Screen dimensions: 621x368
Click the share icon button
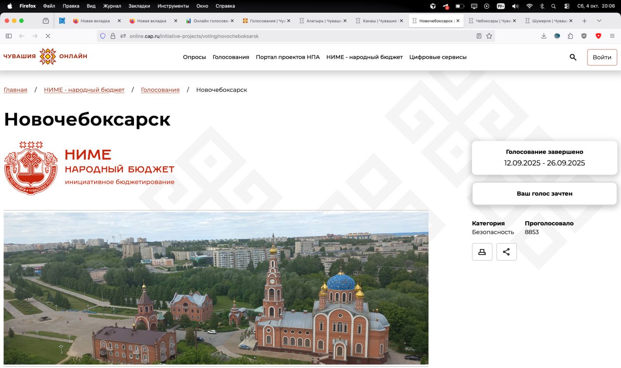click(x=507, y=252)
